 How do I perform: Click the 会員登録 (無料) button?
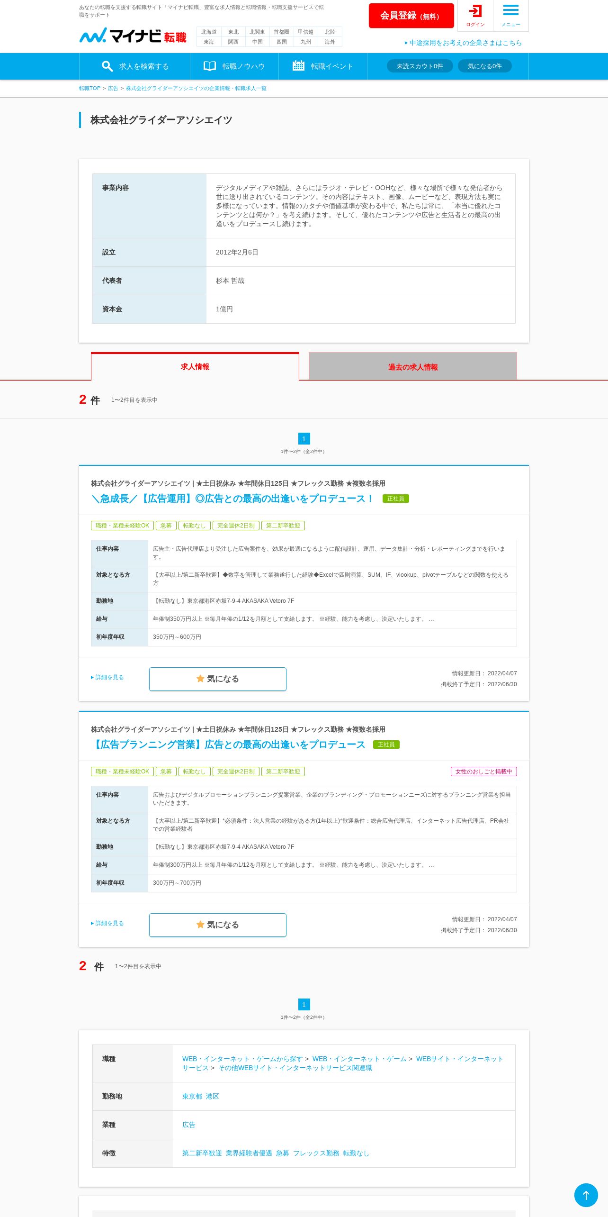click(x=411, y=16)
